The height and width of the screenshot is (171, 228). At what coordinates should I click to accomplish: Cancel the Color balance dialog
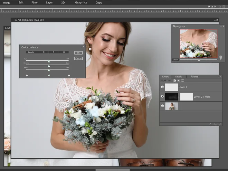[78, 58]
